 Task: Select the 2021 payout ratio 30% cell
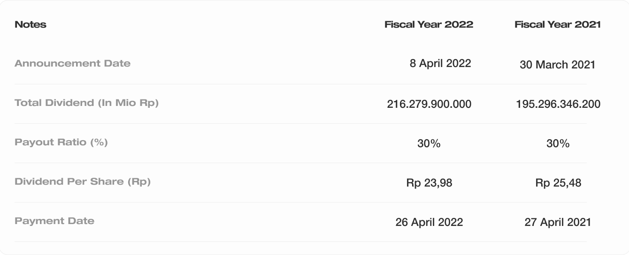(558, 143)
